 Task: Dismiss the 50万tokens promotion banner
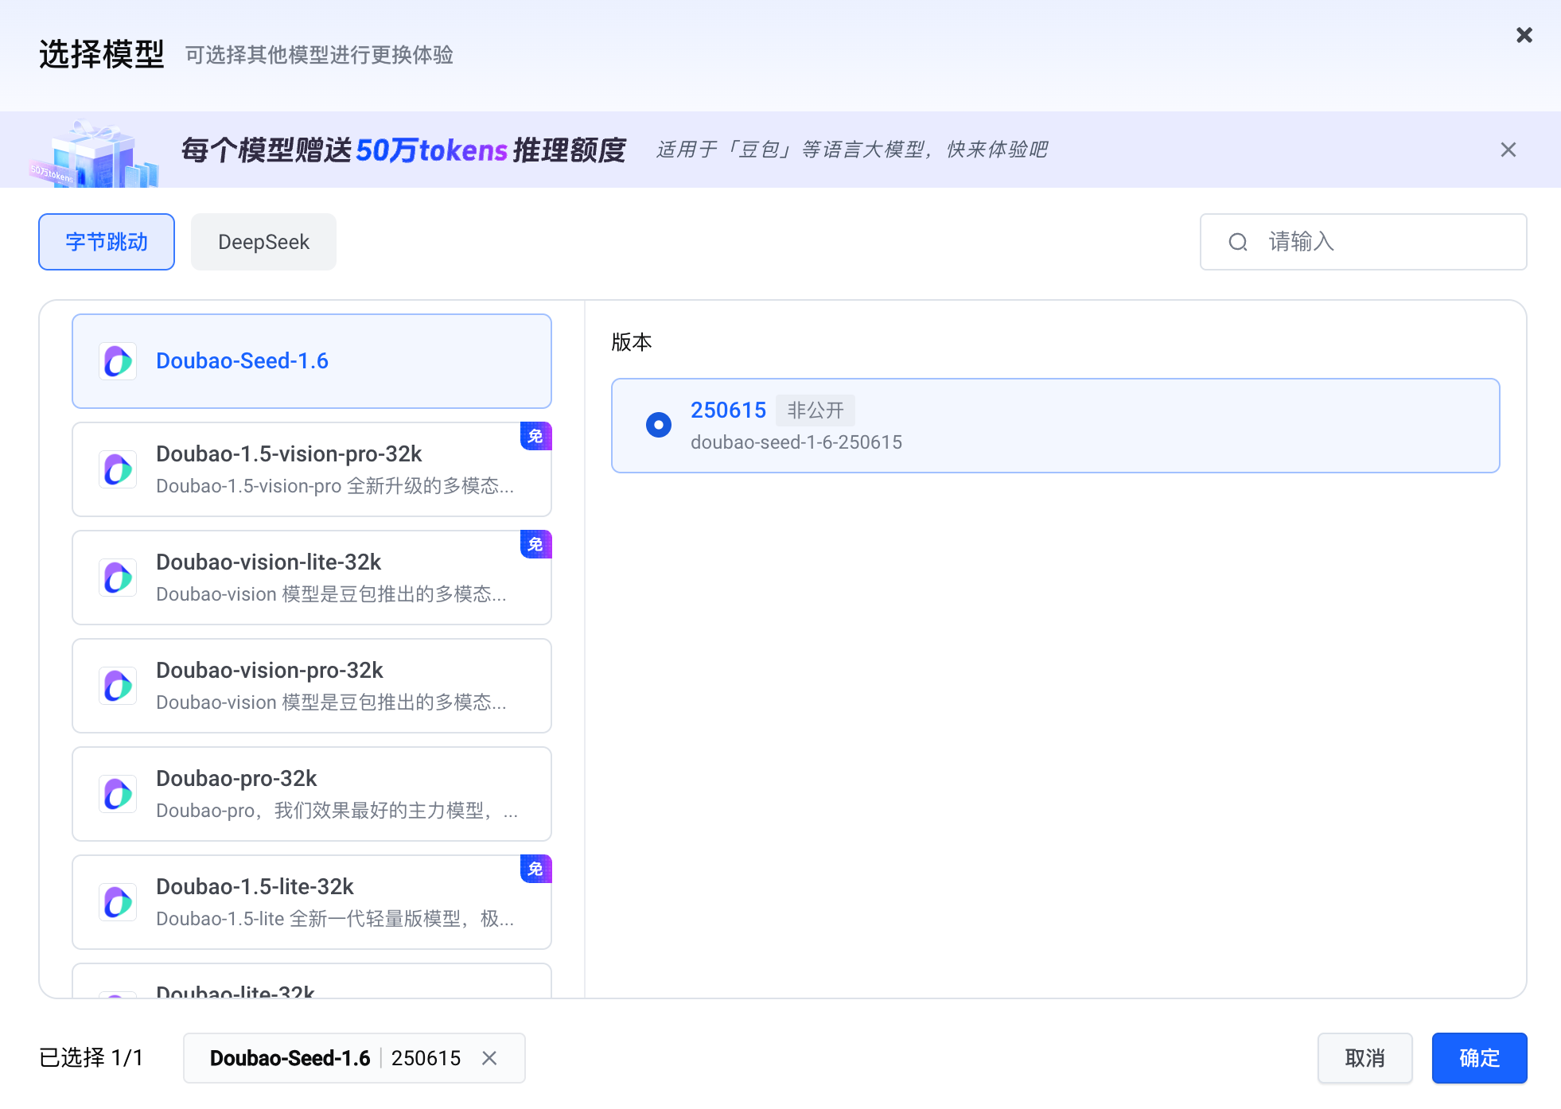1508,150
